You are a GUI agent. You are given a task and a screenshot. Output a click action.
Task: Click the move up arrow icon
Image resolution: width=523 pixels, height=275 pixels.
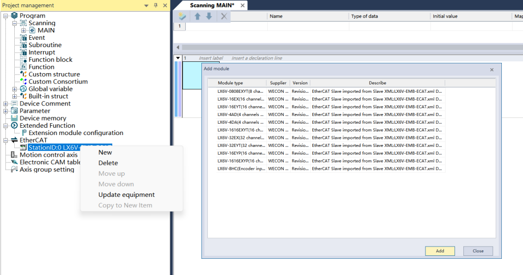click(x=197, y=16)
